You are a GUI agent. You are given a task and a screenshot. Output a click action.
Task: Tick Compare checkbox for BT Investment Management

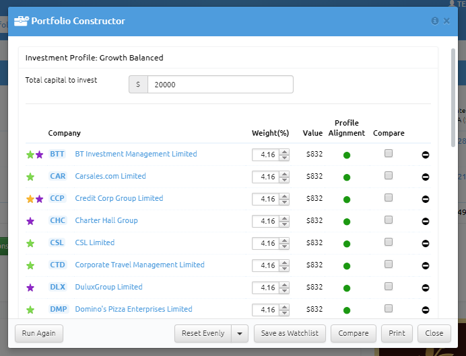coord(389,153)
